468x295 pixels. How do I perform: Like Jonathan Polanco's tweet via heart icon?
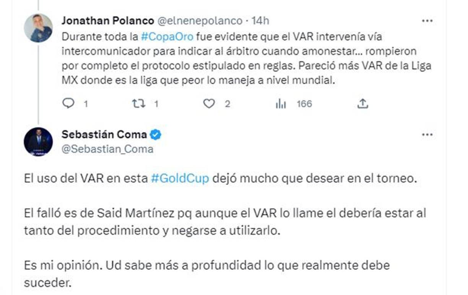coord(210,102)
